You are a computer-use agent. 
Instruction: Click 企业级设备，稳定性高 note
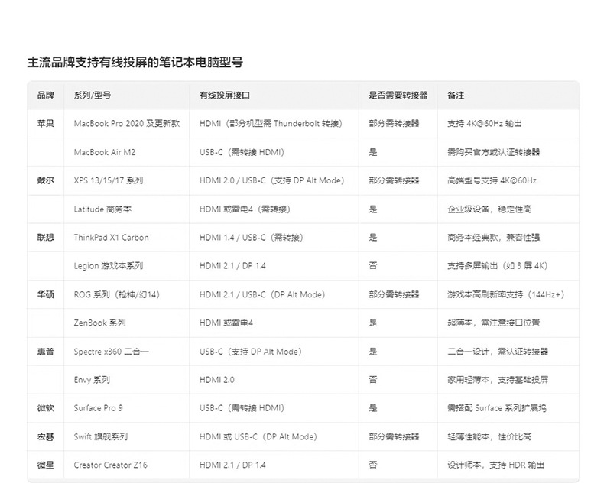click(489, 209)
